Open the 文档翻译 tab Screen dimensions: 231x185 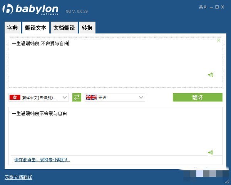click(x=64, y=28)
